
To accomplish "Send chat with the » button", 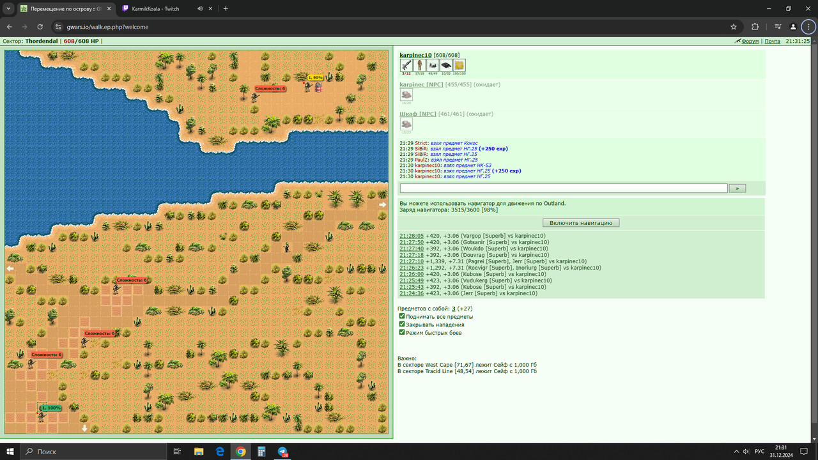I will pyautogui.click(x=737, y=188).
